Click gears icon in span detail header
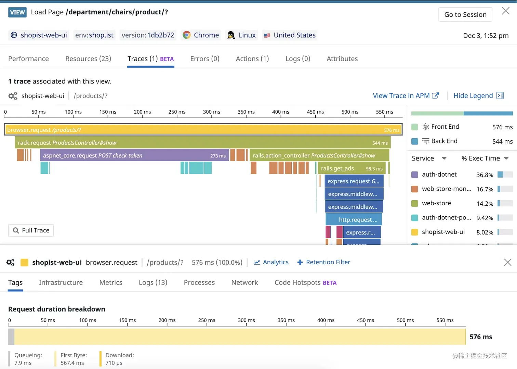 point(10,262)
